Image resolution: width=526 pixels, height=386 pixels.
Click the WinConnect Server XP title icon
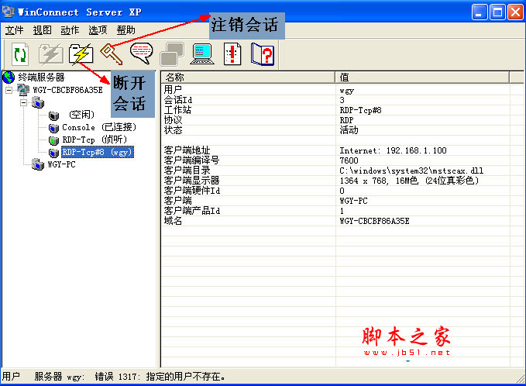coord(8,12)
